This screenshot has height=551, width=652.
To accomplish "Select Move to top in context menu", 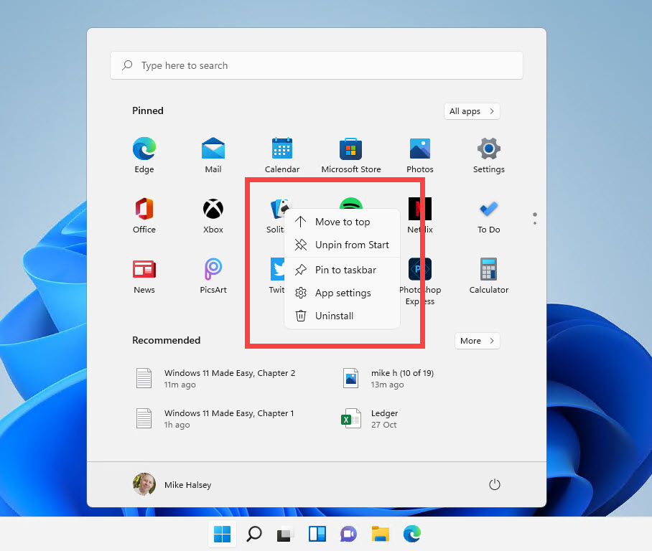I will [x=342, y=222].
